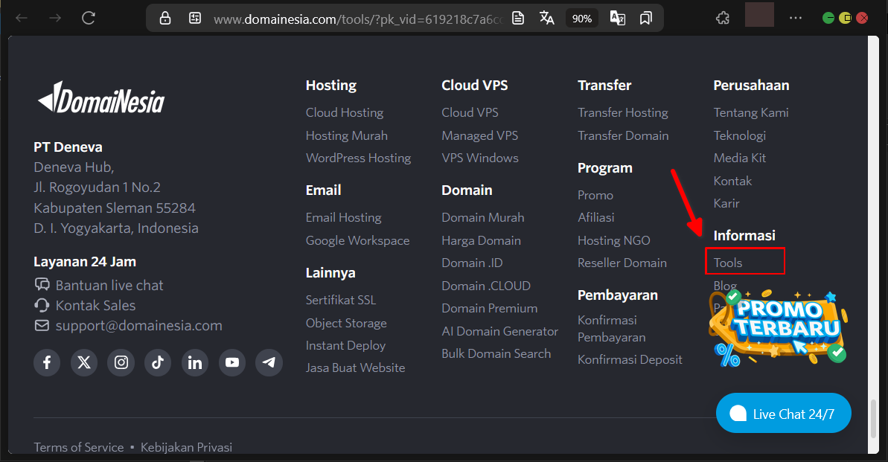Open Cloud VPS link under Cloud VPS heading
Image resolution: width=888 pixels, height=462 pixels.
[x=470, y=112]
